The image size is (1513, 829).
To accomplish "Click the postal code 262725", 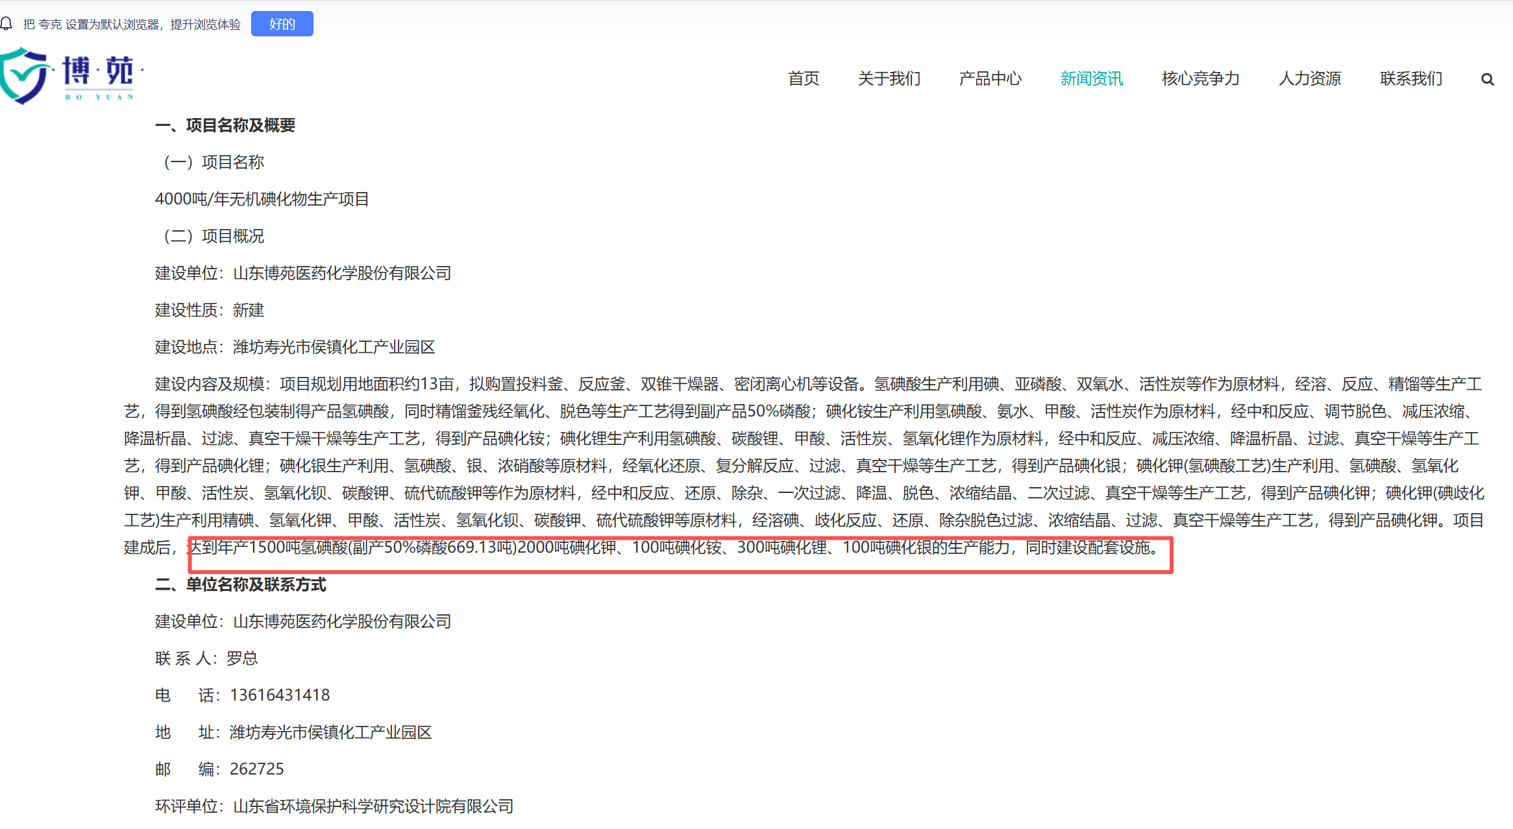I will (257, 769).
